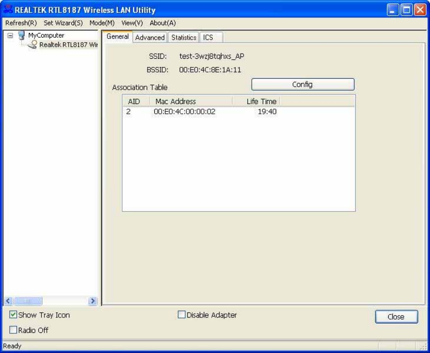Check the Disable Adapter checkbox

coord(182,315)
